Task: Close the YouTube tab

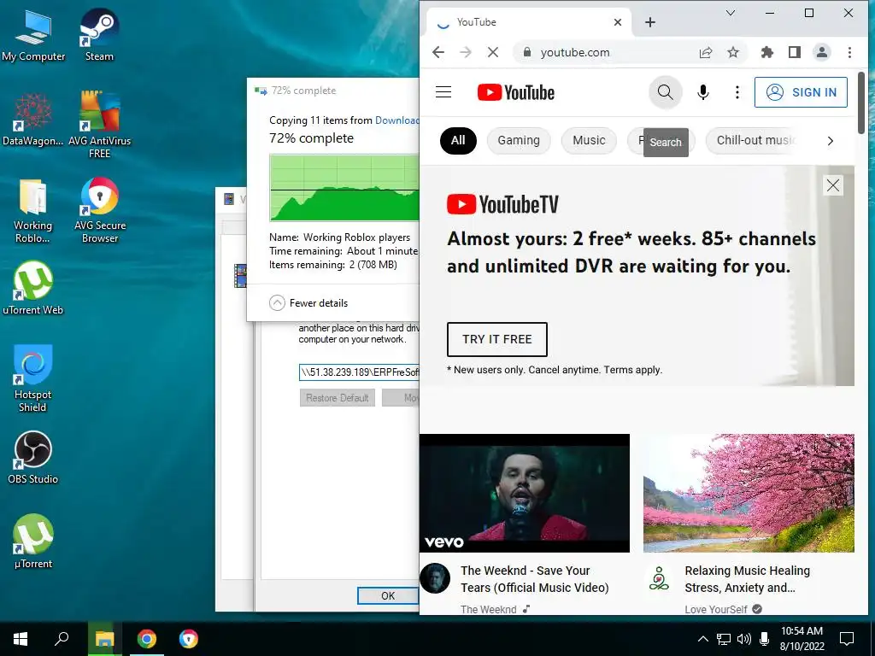Action: click(618, 22)
